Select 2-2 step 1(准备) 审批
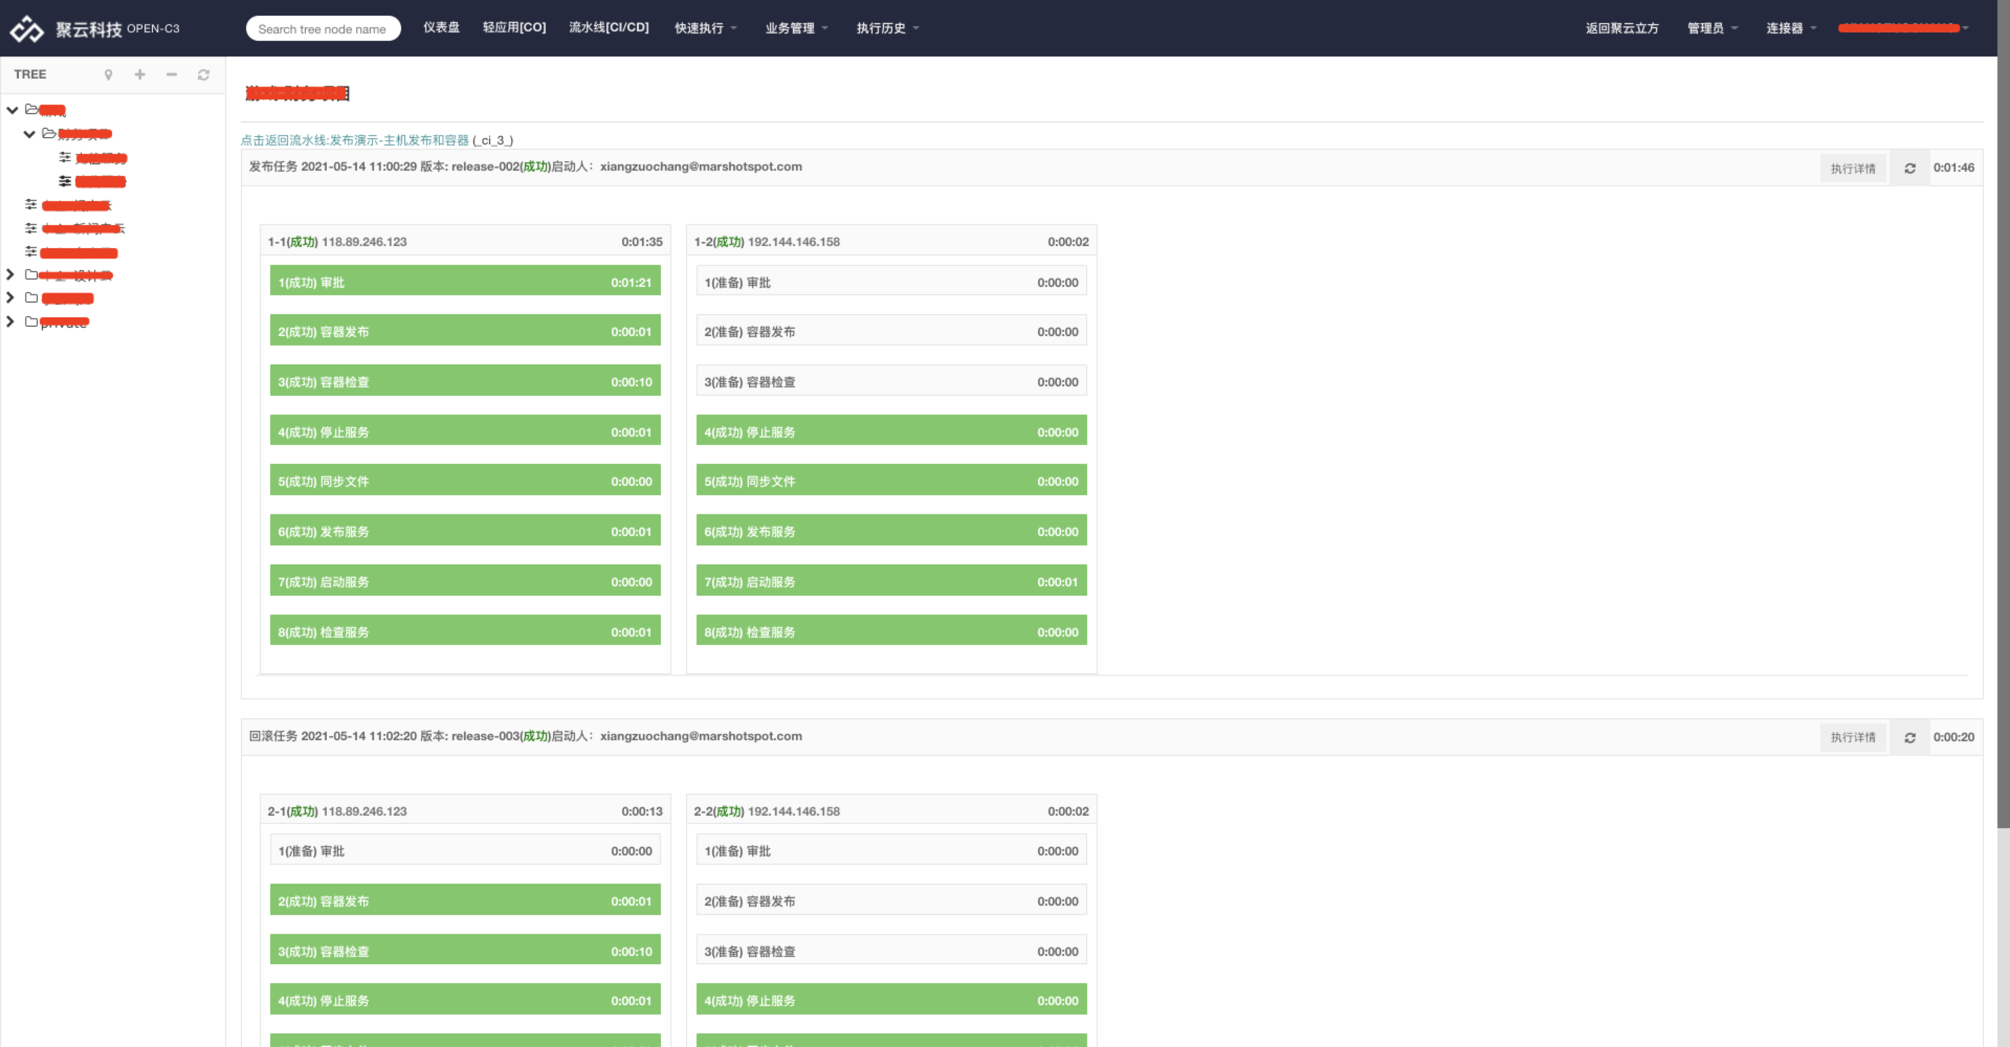Screen dimensions: 2010x1047 point(891,850)
